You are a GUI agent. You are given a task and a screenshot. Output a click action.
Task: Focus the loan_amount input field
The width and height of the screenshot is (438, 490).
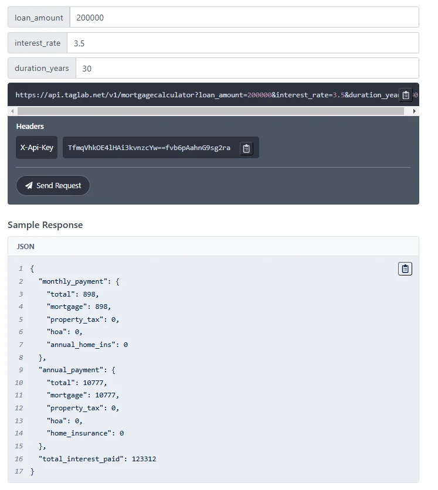point(244,18)
